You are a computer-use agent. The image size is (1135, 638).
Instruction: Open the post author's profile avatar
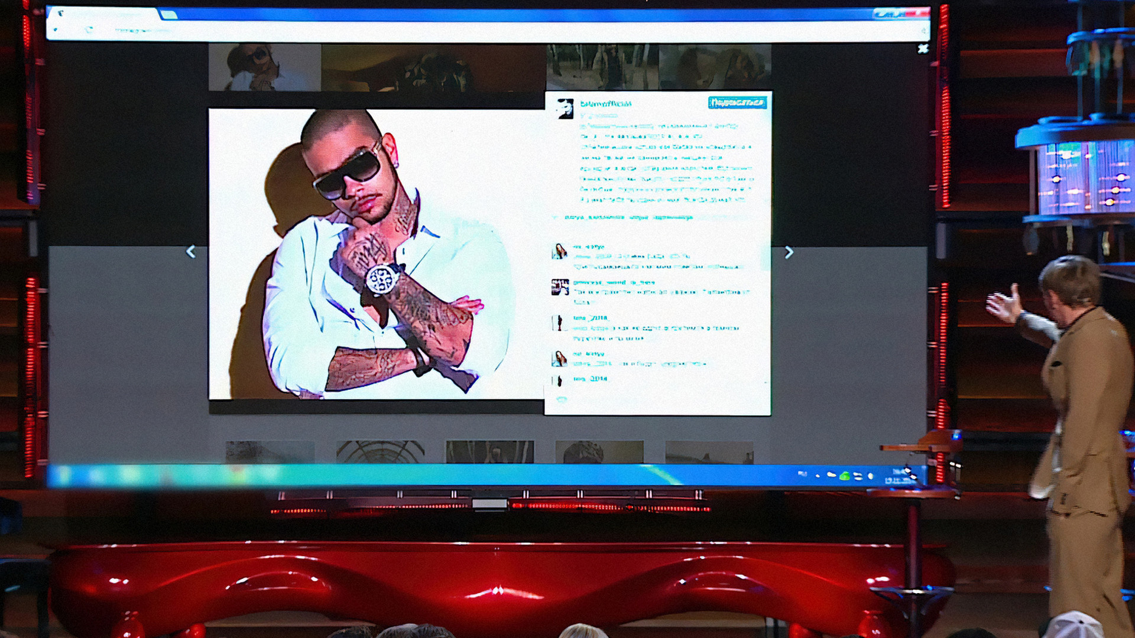click(565, 109)
